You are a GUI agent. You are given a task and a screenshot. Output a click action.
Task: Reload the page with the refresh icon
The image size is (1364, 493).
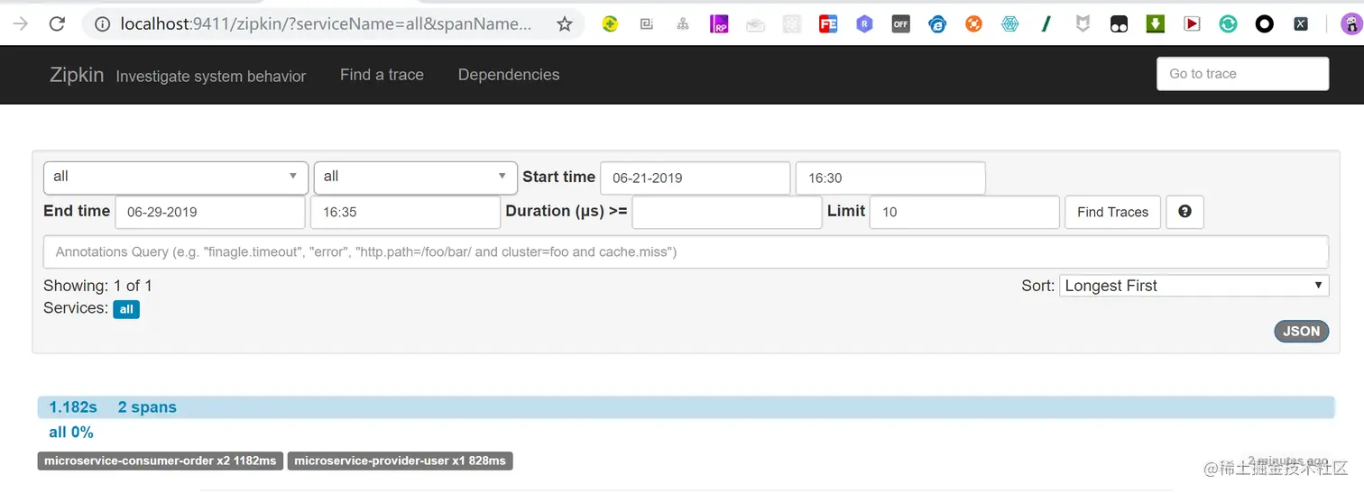(x=57, y=24)
